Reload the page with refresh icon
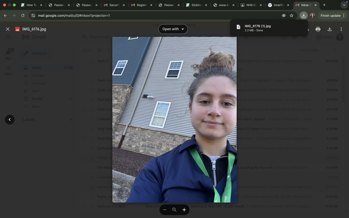The height and width of the screenshot is (218, 349). [23, 16]
